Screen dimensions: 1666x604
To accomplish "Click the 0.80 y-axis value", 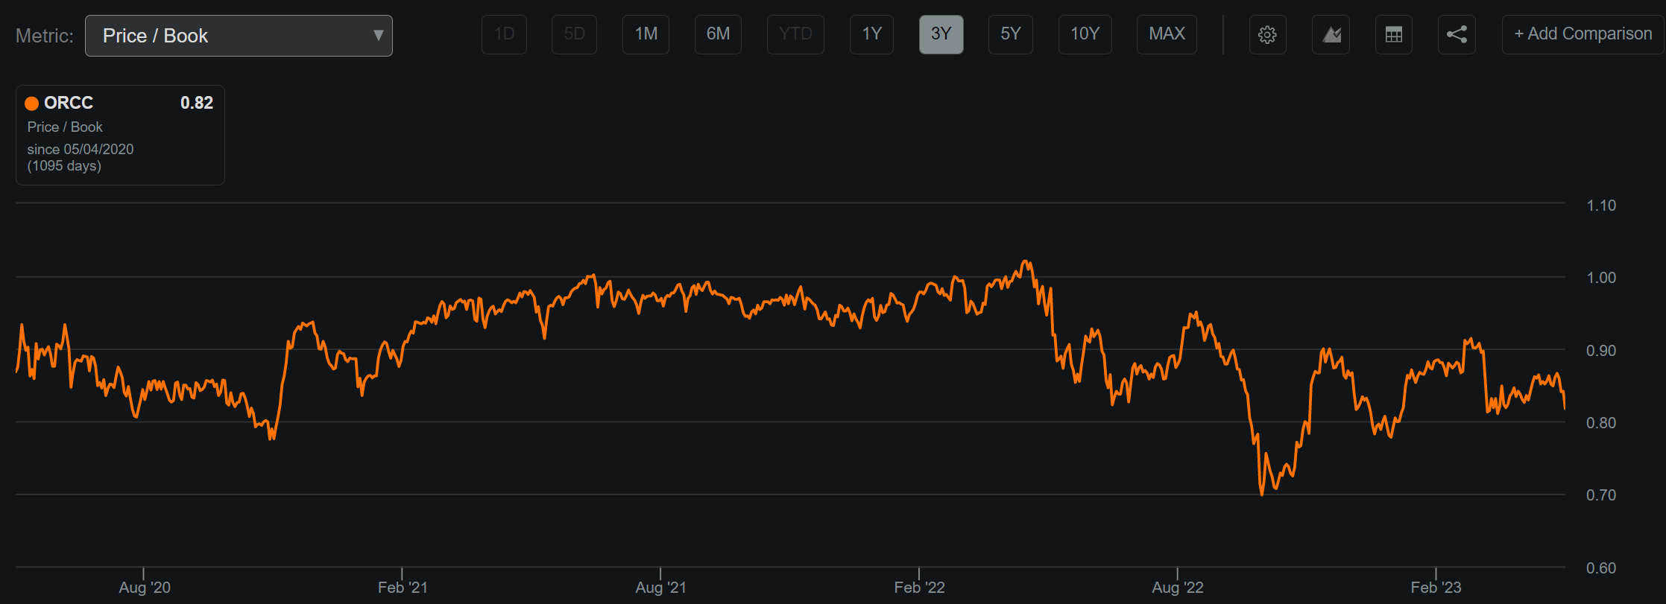I will [1601, 423].
